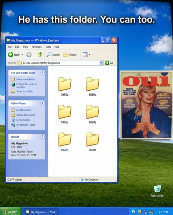Click the title bar folder icon
The image size is (173, 215).
pyautogui.click(x=8, y=40)
